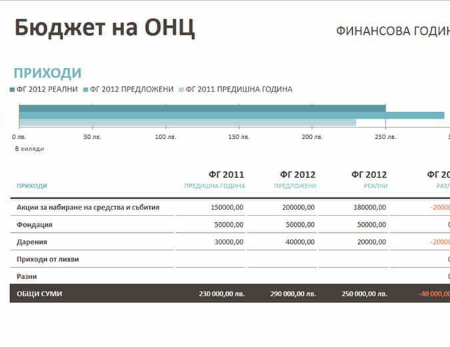Click the '50 лв.' axis label
This screenshot has height=347, width=450.
93,137
